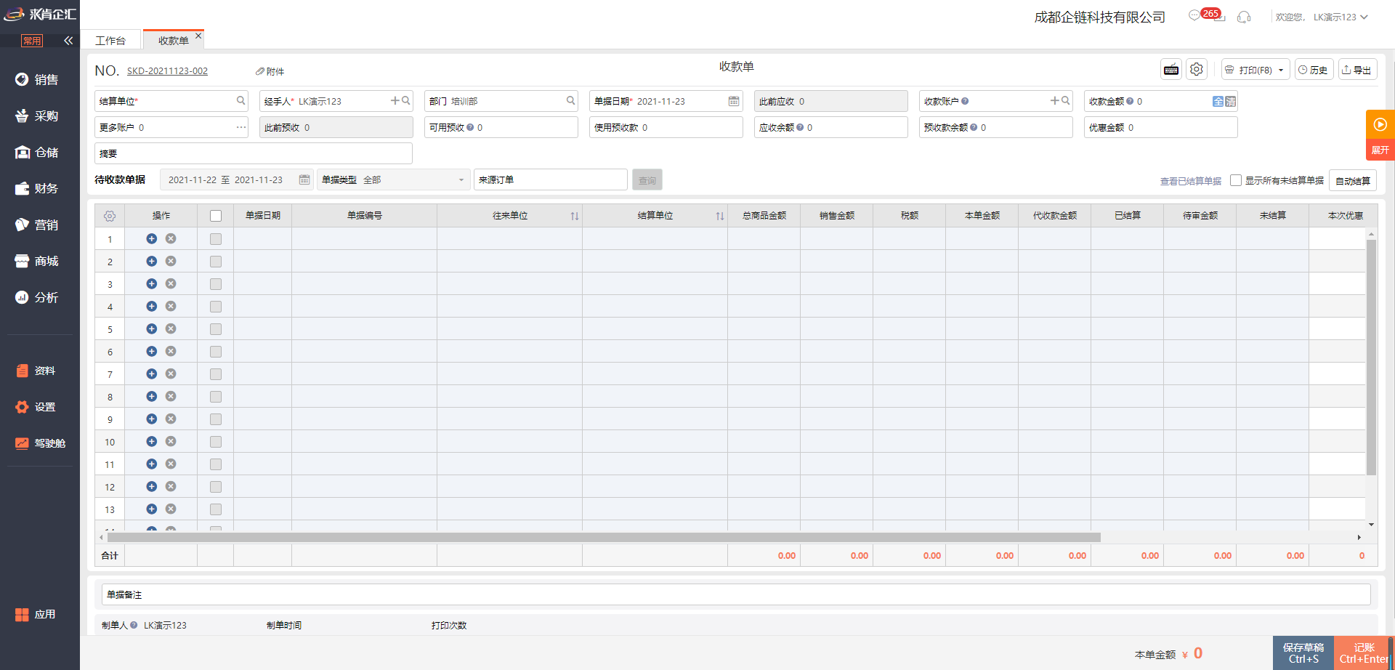Click the search icon in 结算单位 field
Image resolution: width=1395 pixels, height=670 pixels.
tap(240, 101)
